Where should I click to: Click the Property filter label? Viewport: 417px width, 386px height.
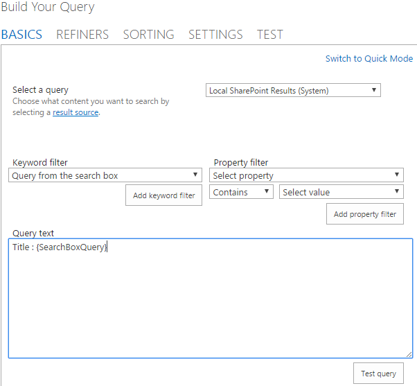pos(241,162)
